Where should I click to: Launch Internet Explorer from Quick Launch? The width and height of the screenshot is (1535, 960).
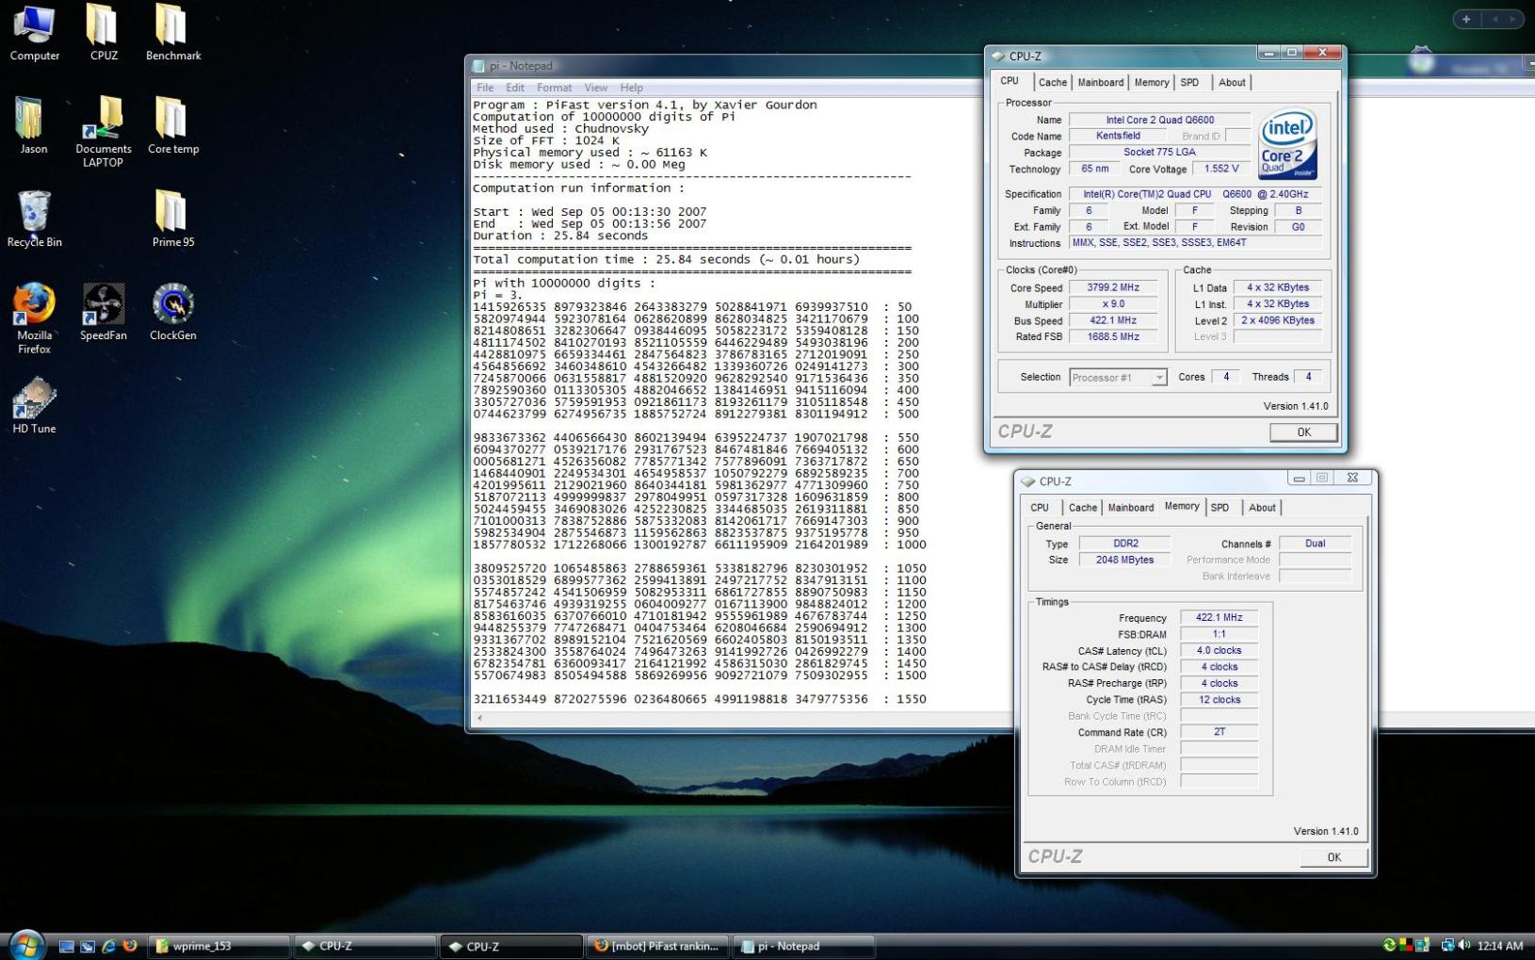[x=108, y=946]
